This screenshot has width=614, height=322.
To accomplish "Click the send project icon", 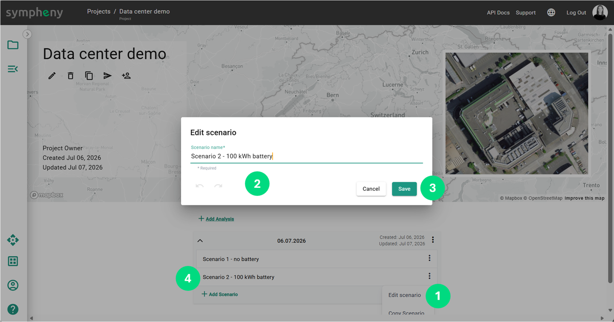I will [107, 76].
